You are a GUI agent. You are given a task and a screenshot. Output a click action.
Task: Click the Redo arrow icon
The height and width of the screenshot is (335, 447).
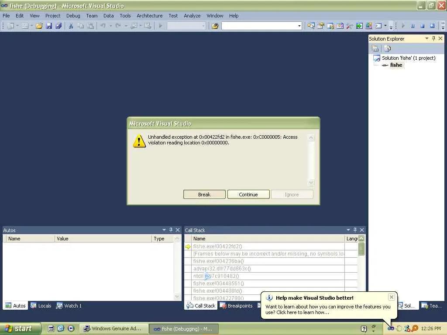pos(118,26)
